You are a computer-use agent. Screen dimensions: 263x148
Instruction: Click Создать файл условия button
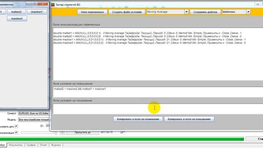click(x=127, y=12)
